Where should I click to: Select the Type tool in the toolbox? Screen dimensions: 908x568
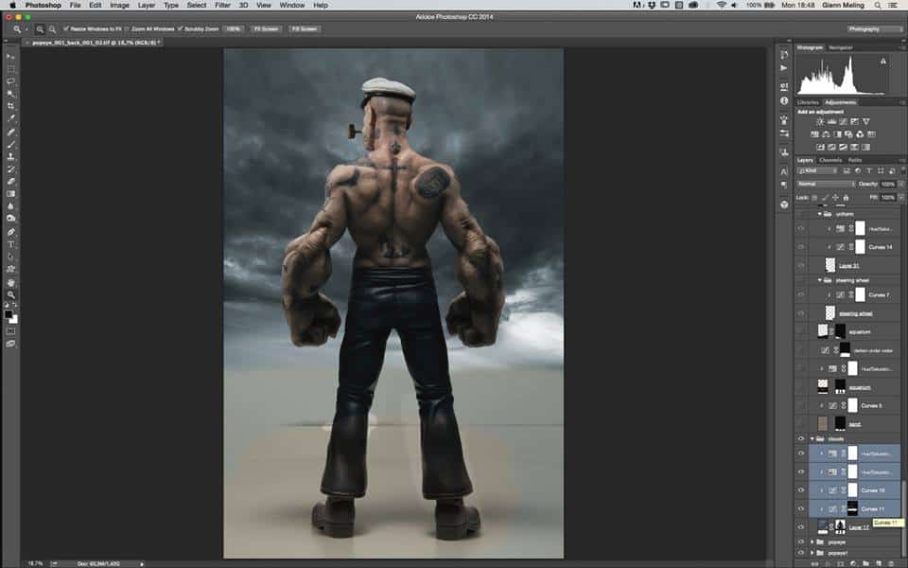(x=11, y=244)
